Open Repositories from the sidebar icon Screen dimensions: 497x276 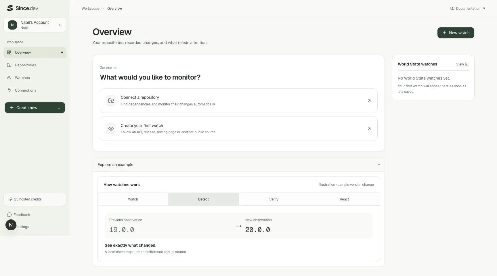[9, 65]
